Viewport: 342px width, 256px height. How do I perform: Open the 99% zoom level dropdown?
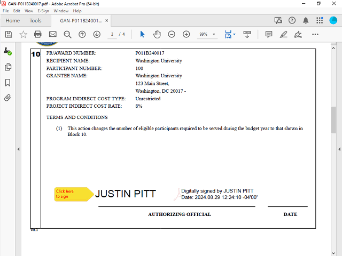(x=207, y=34)
